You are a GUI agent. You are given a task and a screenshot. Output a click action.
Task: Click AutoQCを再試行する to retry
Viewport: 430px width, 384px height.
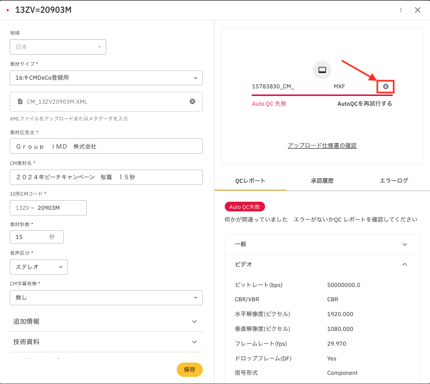(365, 104)
